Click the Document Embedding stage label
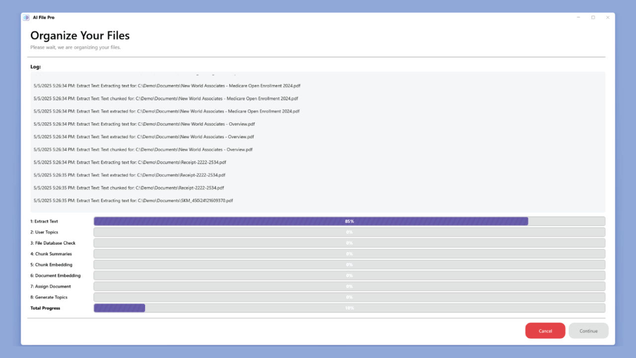Screen dimensions: 636x358 click(x=55, y=275)
